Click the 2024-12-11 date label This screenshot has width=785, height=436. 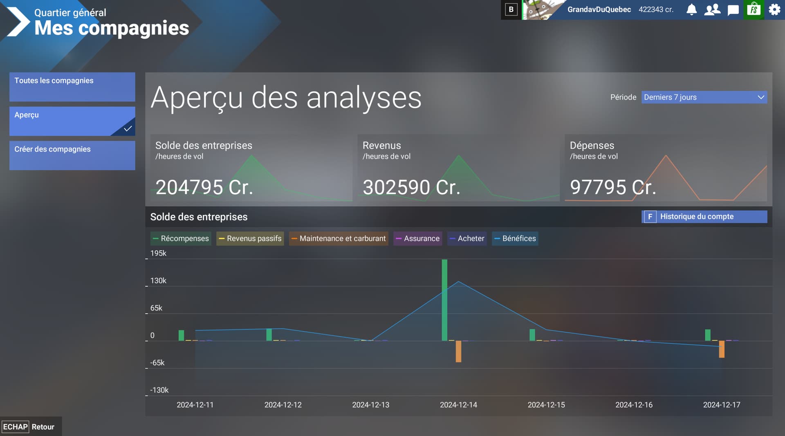pos(195,405)
